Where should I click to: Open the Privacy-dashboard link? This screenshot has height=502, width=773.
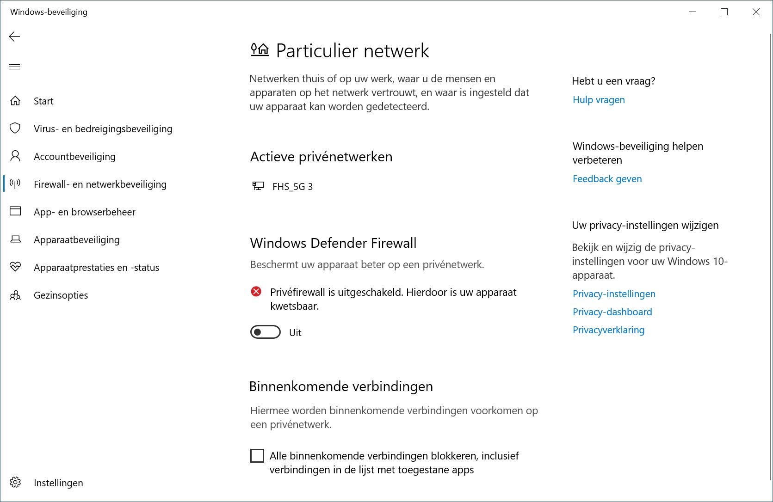(612, 312)
